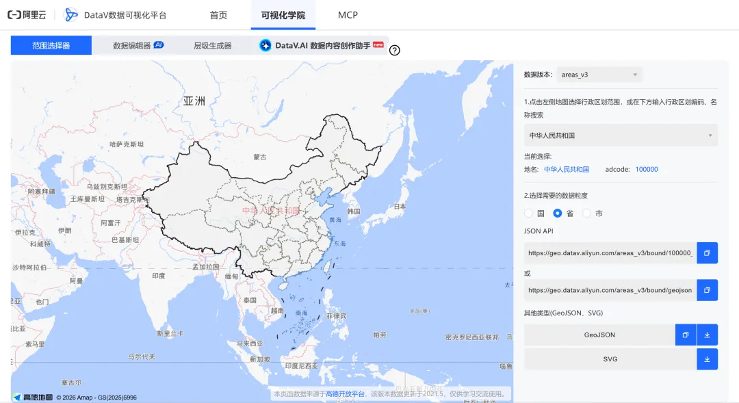Go to the 首页 tab
The height and width of the screenshot is (403, 739).
pos(218,15)
